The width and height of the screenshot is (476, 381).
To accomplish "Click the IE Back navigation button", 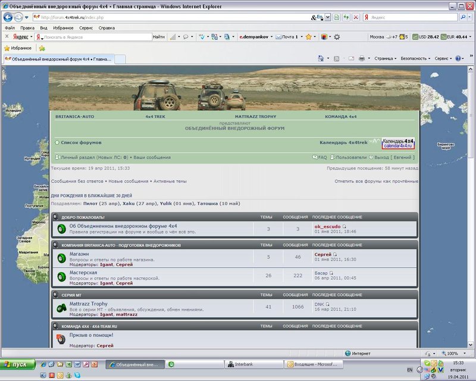I will [9, 17].
